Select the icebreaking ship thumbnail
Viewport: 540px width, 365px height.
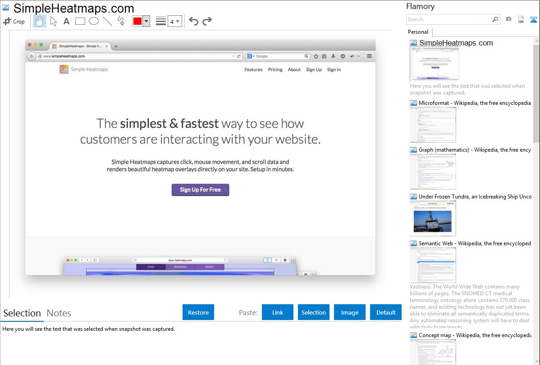[433, 218]
